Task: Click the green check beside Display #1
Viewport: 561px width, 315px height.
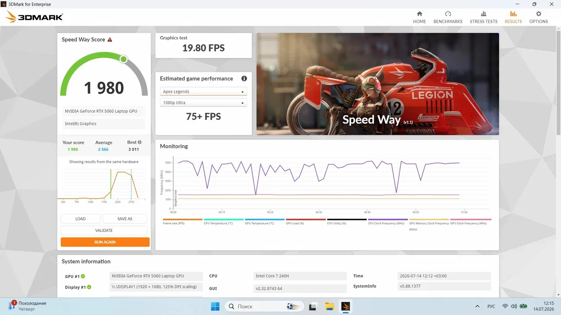Action: (x=89, y=287)
